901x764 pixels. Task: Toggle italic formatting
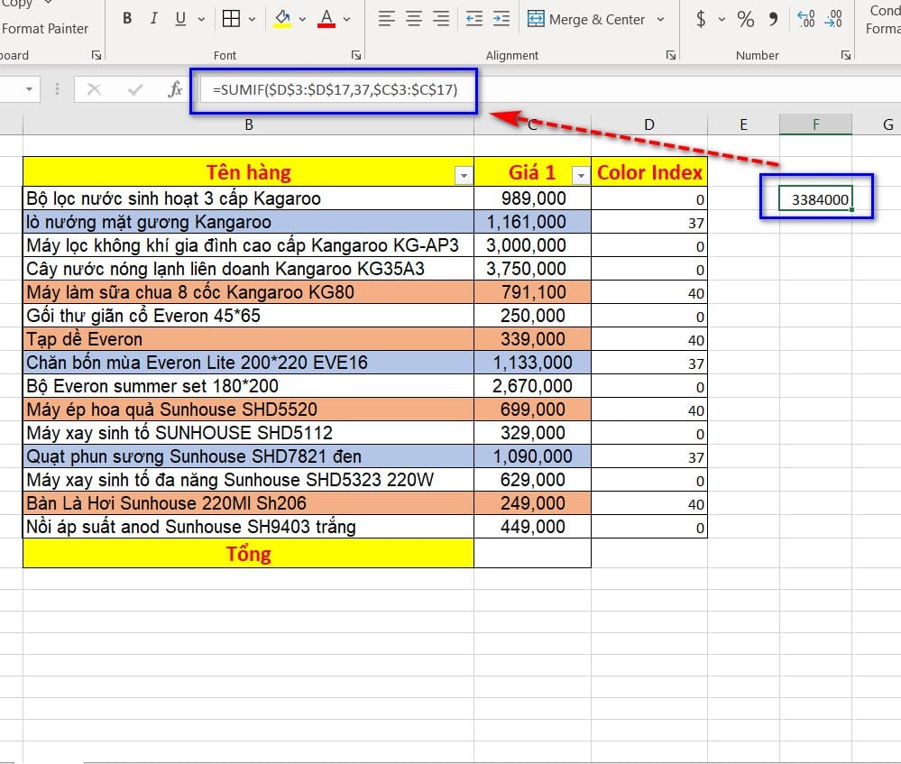click(x=153, y=19)
